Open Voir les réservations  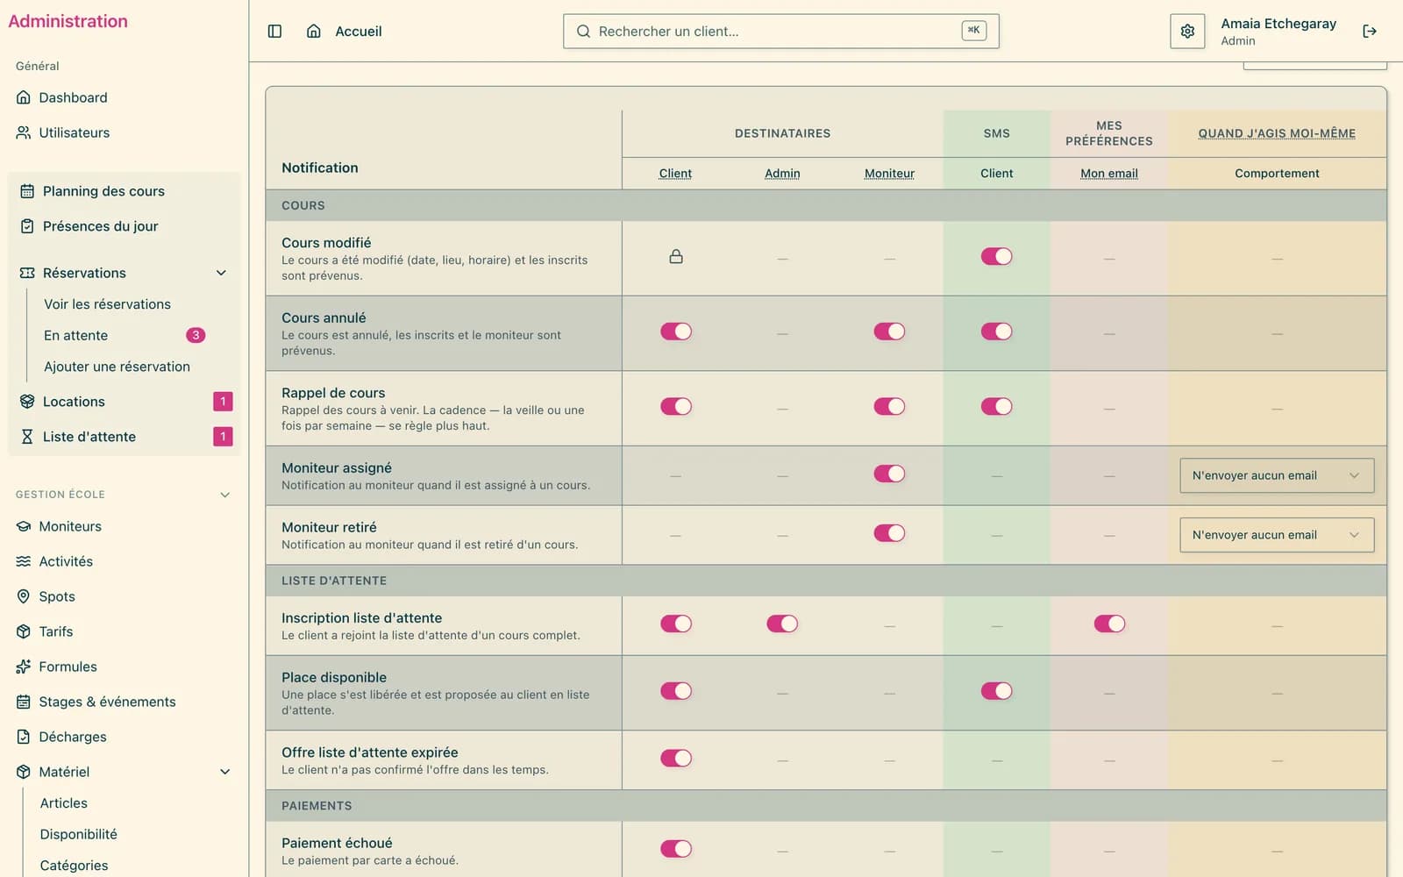click(107, 304)
